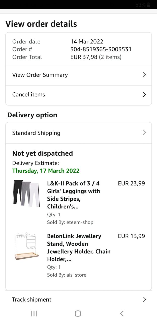
Task: Open recent apps navigation icon
Action: (34, 313)
